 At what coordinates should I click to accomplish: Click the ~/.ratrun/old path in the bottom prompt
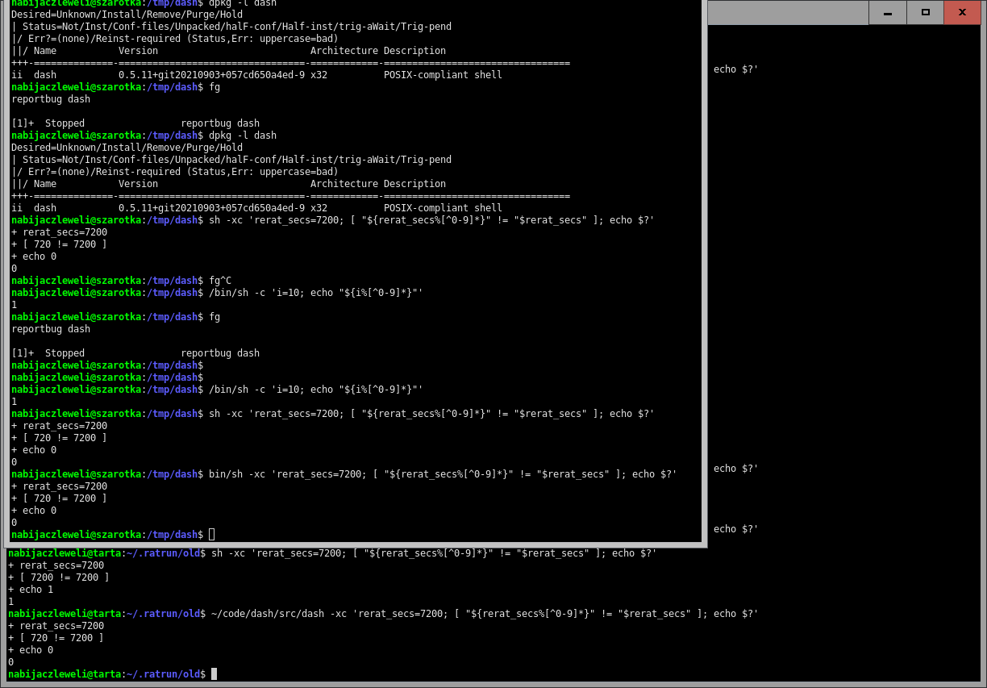point(163,674)
